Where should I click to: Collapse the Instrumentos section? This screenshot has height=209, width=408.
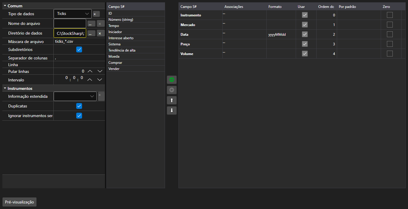[x=5, y=88]
